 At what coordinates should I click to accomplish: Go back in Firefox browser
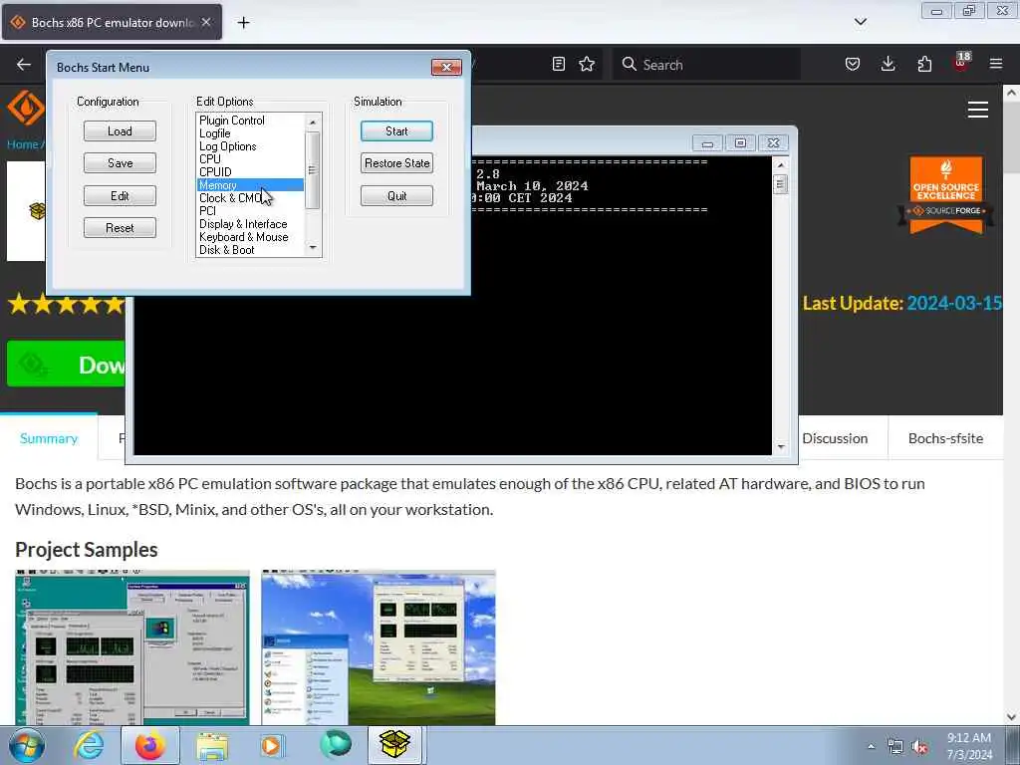pyautogui.click(x=24, y=64)
